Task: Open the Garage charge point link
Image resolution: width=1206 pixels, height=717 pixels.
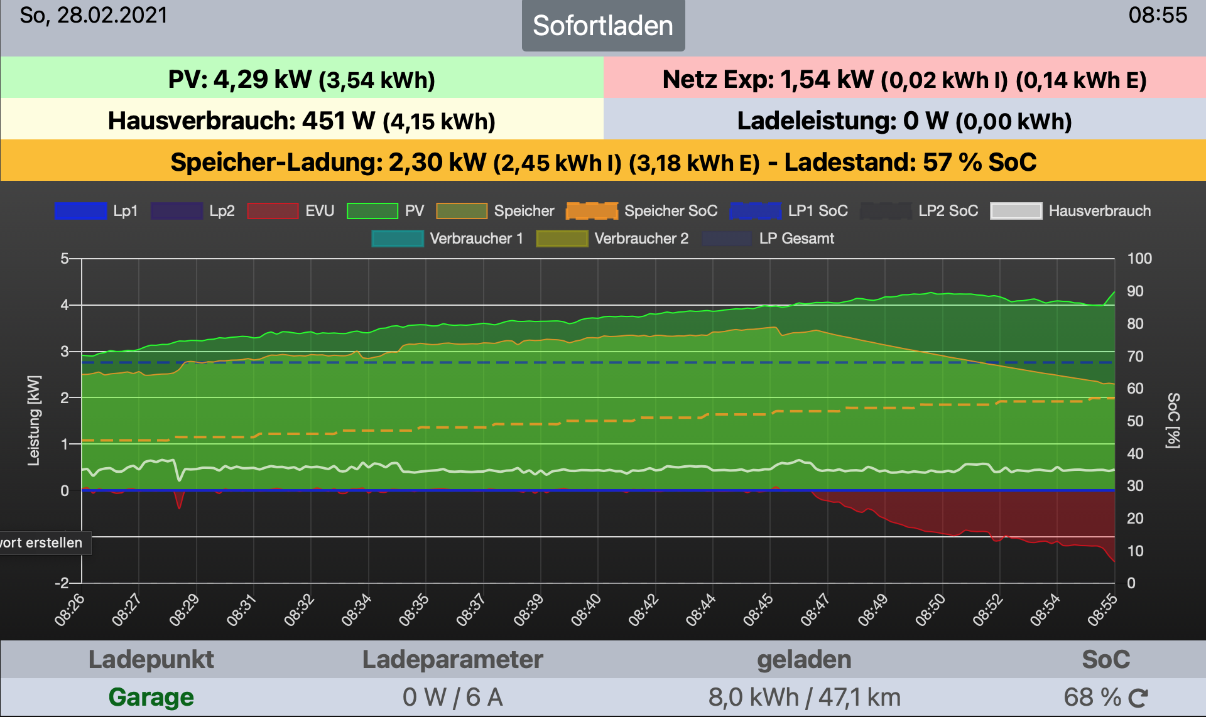Action: point(151,698)
